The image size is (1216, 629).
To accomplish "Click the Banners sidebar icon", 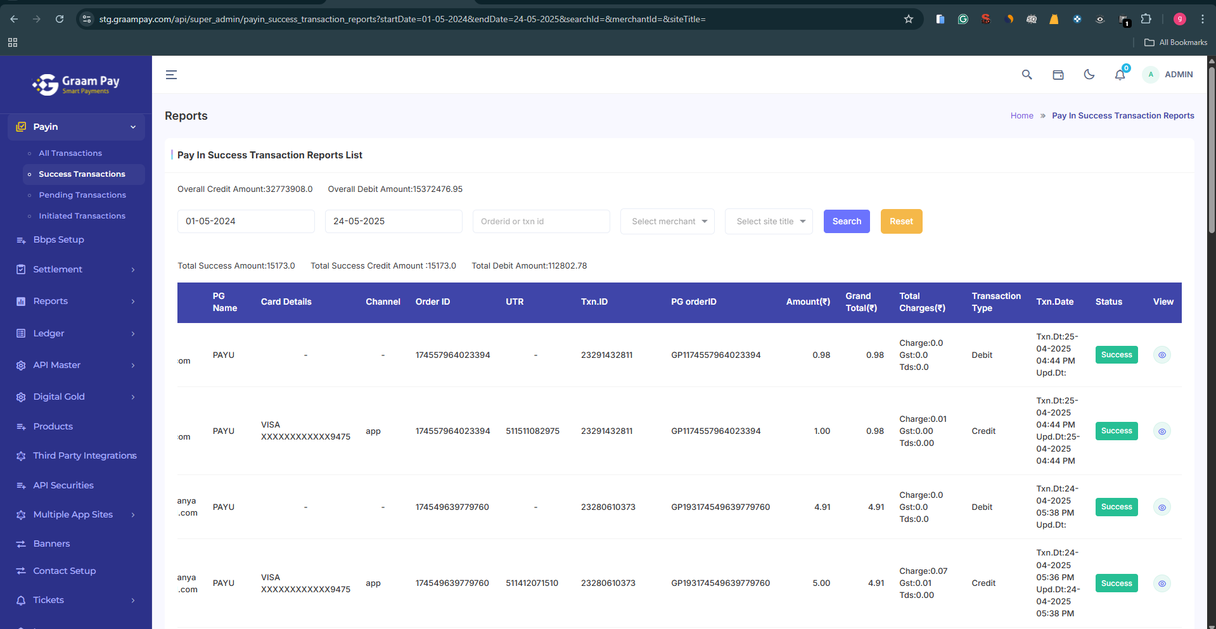I will click(21, 543).
